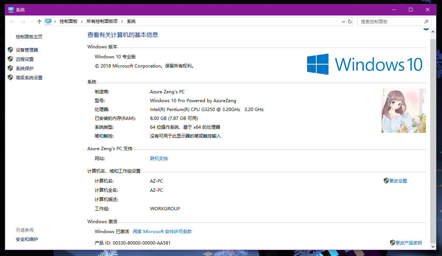
Task: Click the Advanced system settings shield icon
Action: pyautogui.click(x=10, y=77)
